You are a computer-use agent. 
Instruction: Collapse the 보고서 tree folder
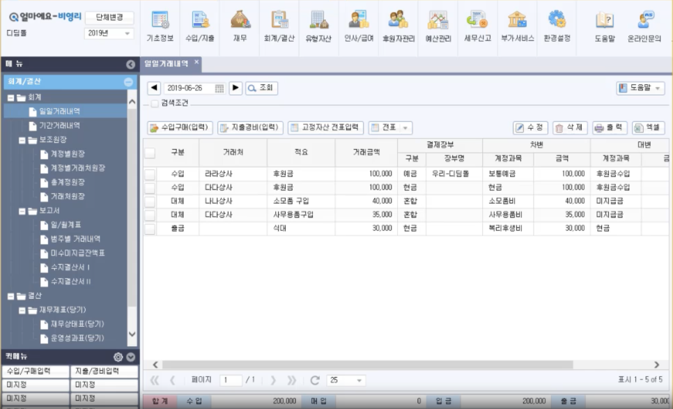pos(22,211)
